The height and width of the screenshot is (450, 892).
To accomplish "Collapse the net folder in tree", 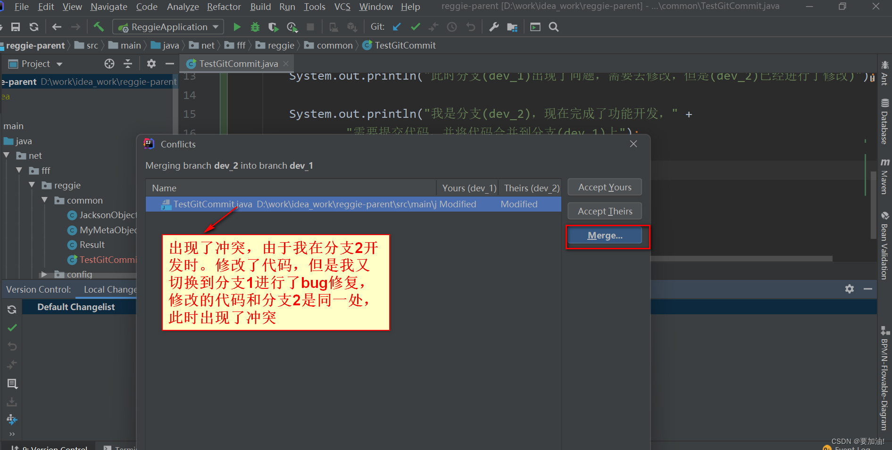I will (7, 155).
